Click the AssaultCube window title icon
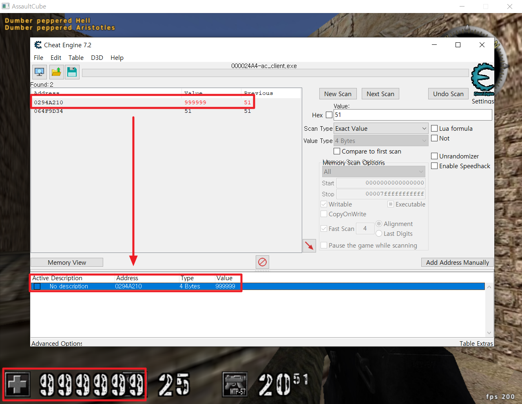 click(x=6, y=6)
